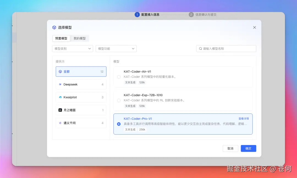The height and width of the screenshot is (178, 297).
Task: Switch to the 我的模型 tab
Action: point(80,38)
